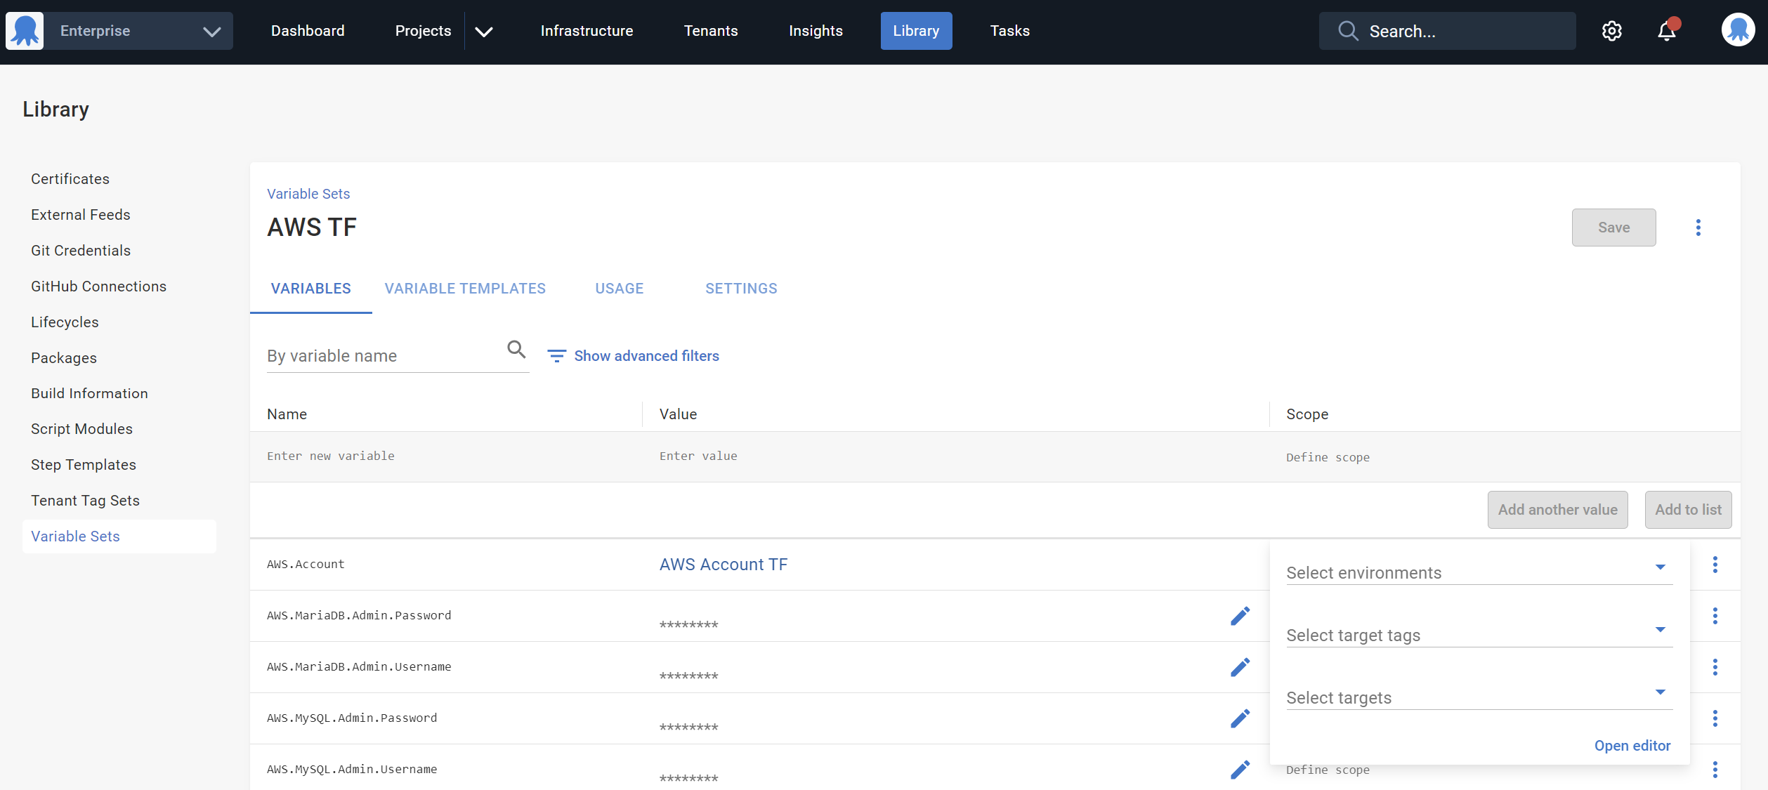
Task: Open the settings gear menu
Action: 1611,30
